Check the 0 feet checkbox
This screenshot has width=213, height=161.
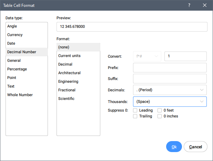pyautogui.click(x=160, y=111)
